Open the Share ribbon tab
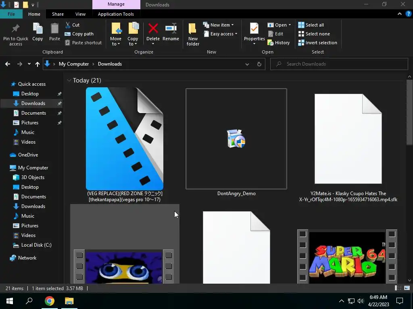The image size is (413, 309). click(58, 14)
